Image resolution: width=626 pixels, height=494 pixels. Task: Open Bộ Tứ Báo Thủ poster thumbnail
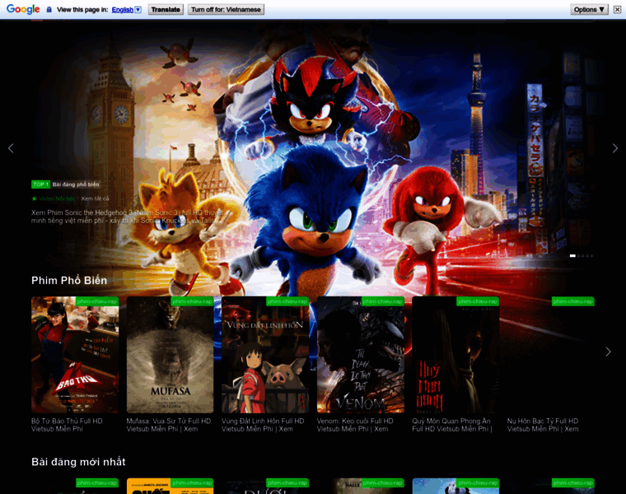click(75, 355)
